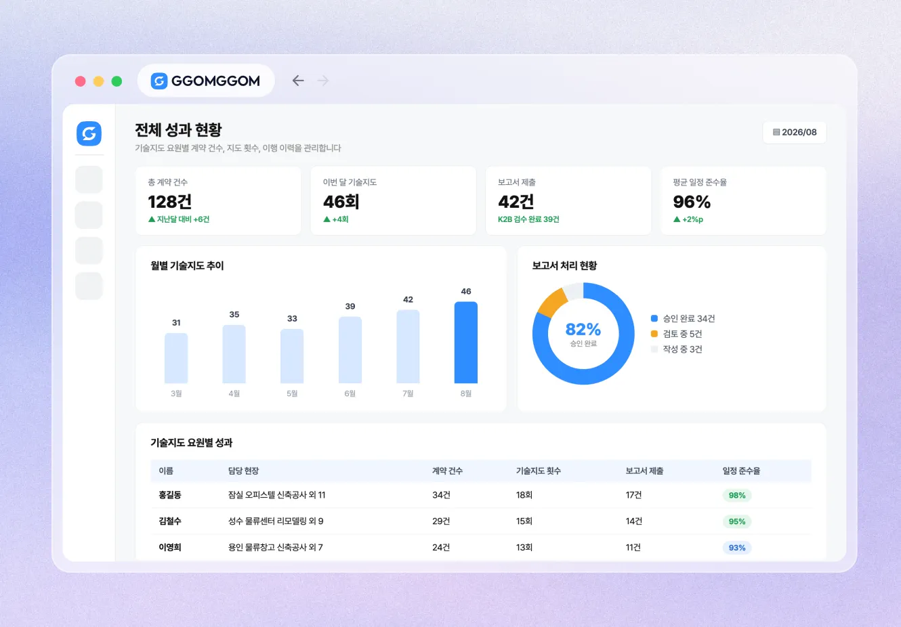Sort by the 기술지도 횟수 column header
This screenshot has width=901, height=627.
539,471
